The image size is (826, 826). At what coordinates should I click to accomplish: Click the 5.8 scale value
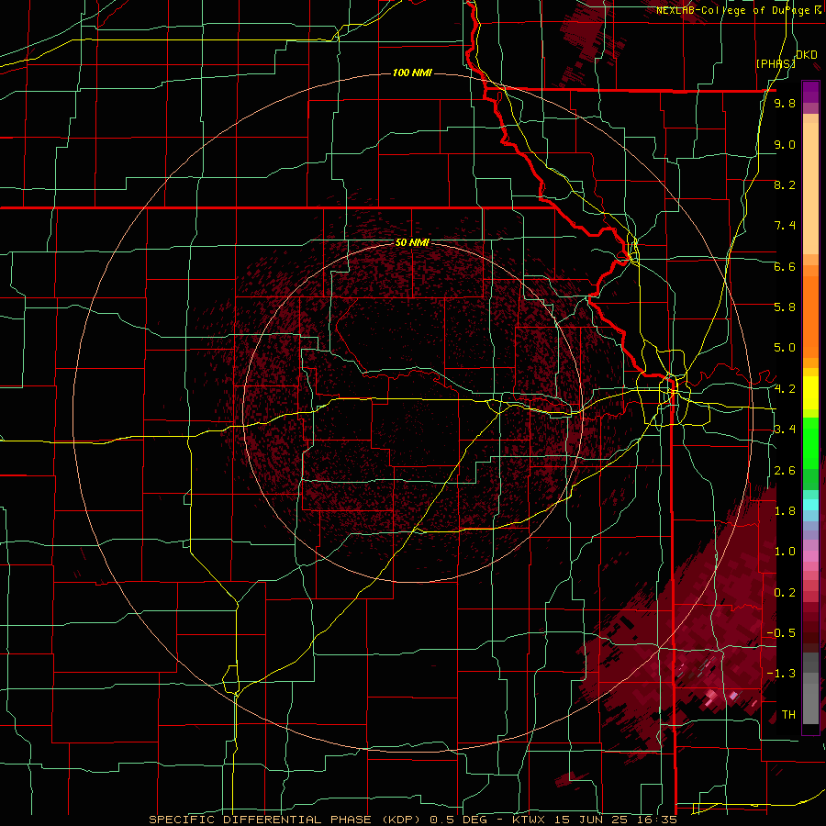pos(785,307)
